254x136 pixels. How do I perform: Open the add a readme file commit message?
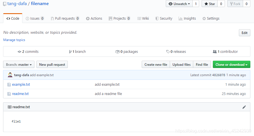108,94
